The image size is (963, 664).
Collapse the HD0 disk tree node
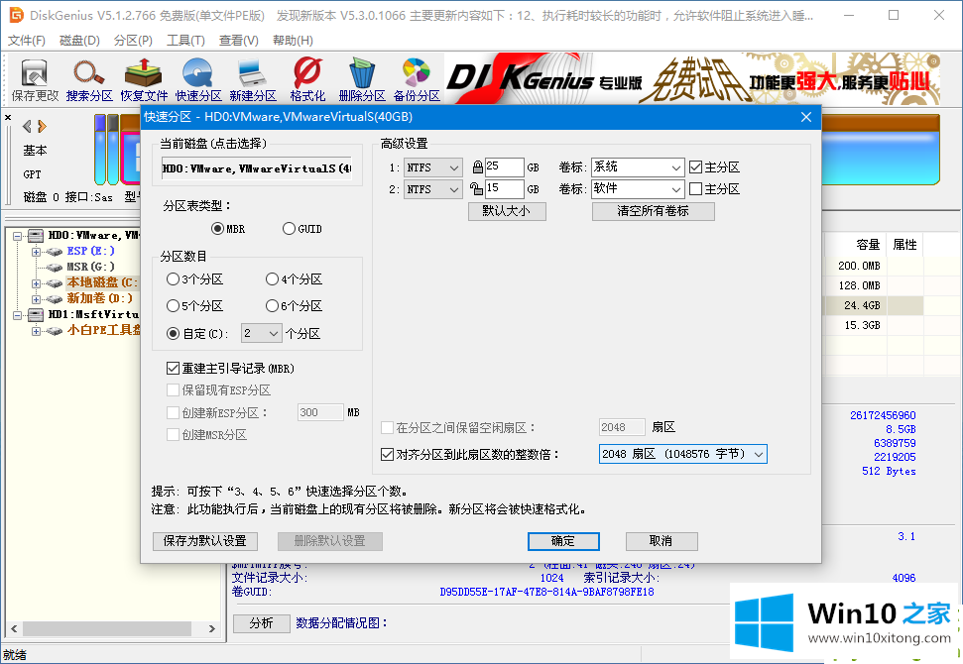click(17, 236)
